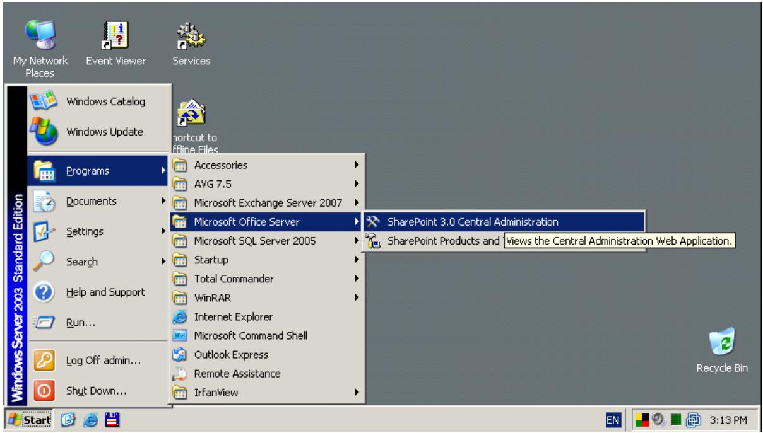Expand the IrfanView submenu arrow
This screenshot has width=763, height=433.
357,392
